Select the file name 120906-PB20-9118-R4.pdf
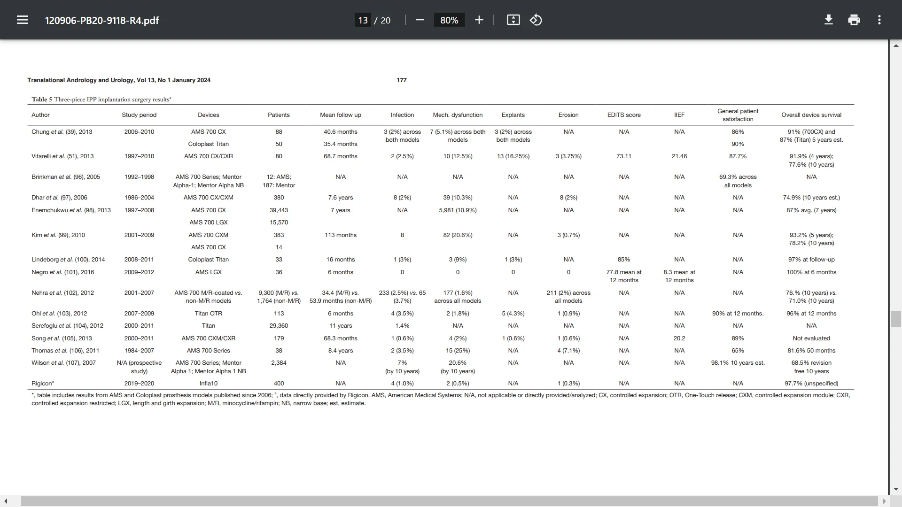This screenshot has width=902, height=507. (102, 20)
